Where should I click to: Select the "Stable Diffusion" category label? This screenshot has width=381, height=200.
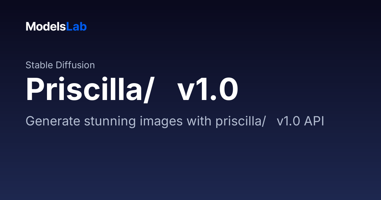(x=60, y=65)
